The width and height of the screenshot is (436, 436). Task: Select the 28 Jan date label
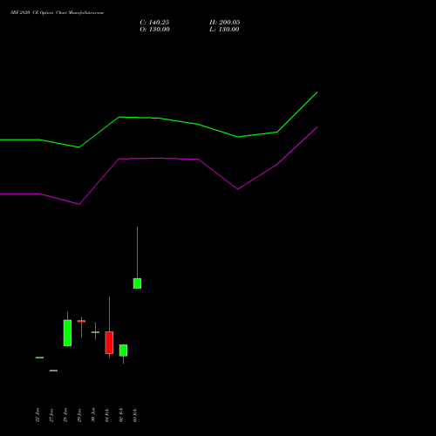coord(65,415)
